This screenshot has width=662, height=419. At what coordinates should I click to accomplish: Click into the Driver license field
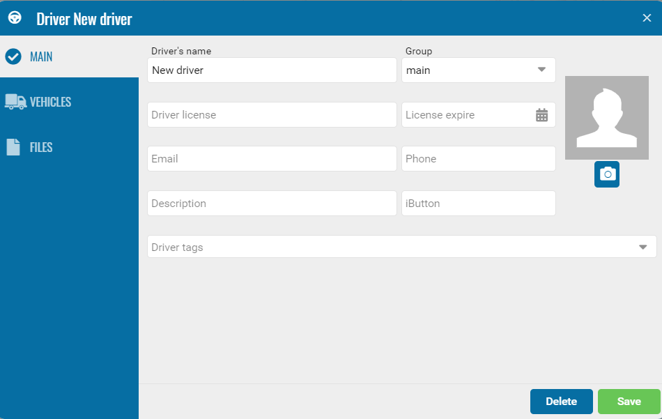272,115
